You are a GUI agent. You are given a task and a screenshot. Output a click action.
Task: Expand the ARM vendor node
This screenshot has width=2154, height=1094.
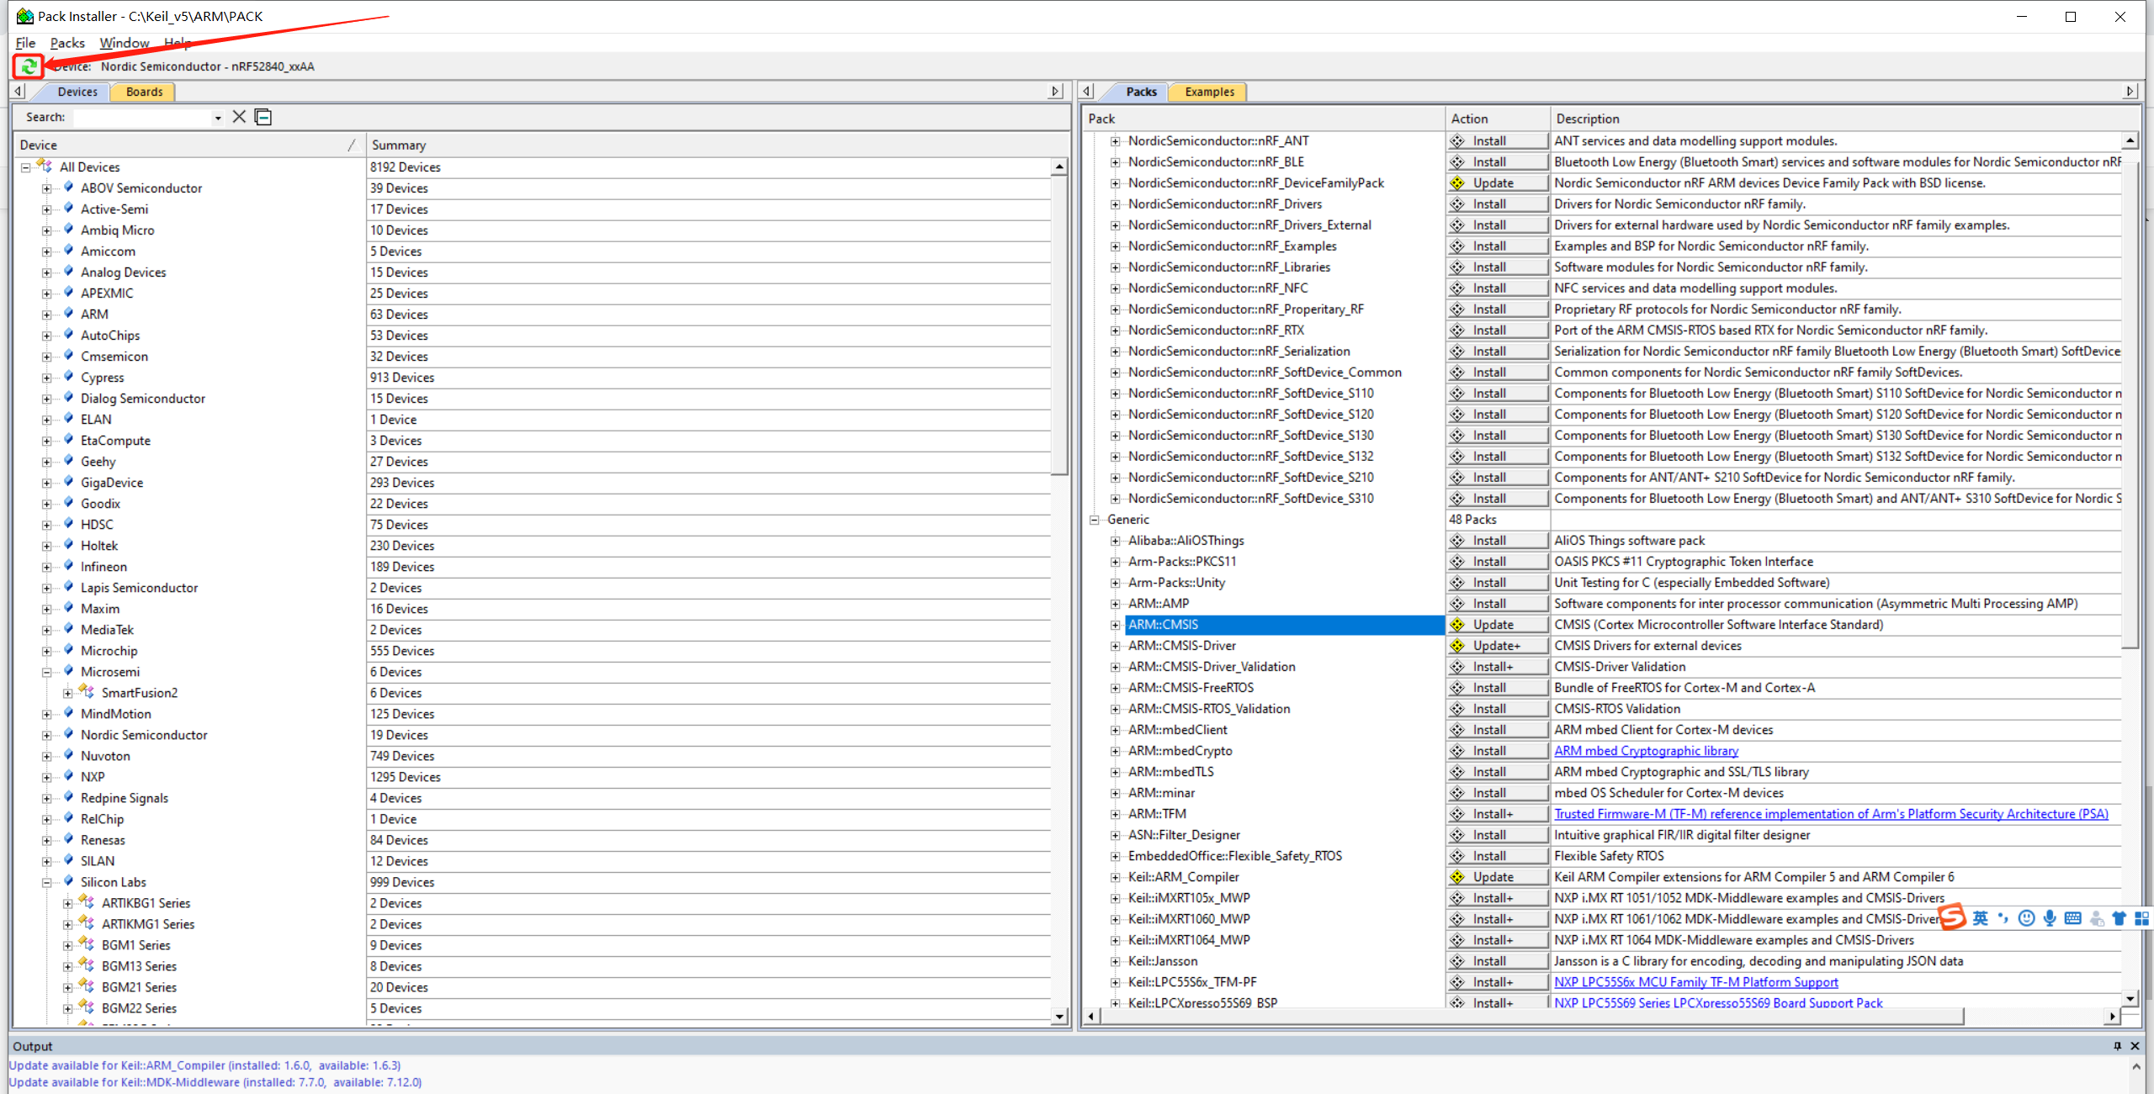point(47,314)
